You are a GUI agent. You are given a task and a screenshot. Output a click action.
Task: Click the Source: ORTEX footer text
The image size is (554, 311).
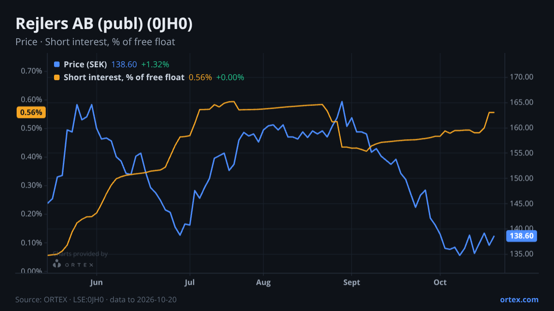pyautogui.click(x=96, y=299)
